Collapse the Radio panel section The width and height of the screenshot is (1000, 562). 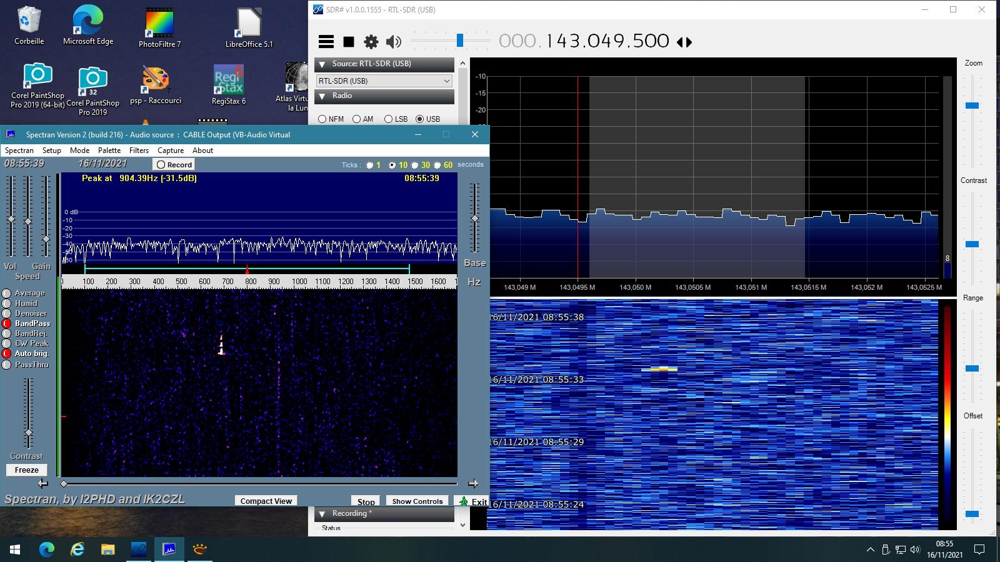(x=322, y=96)
